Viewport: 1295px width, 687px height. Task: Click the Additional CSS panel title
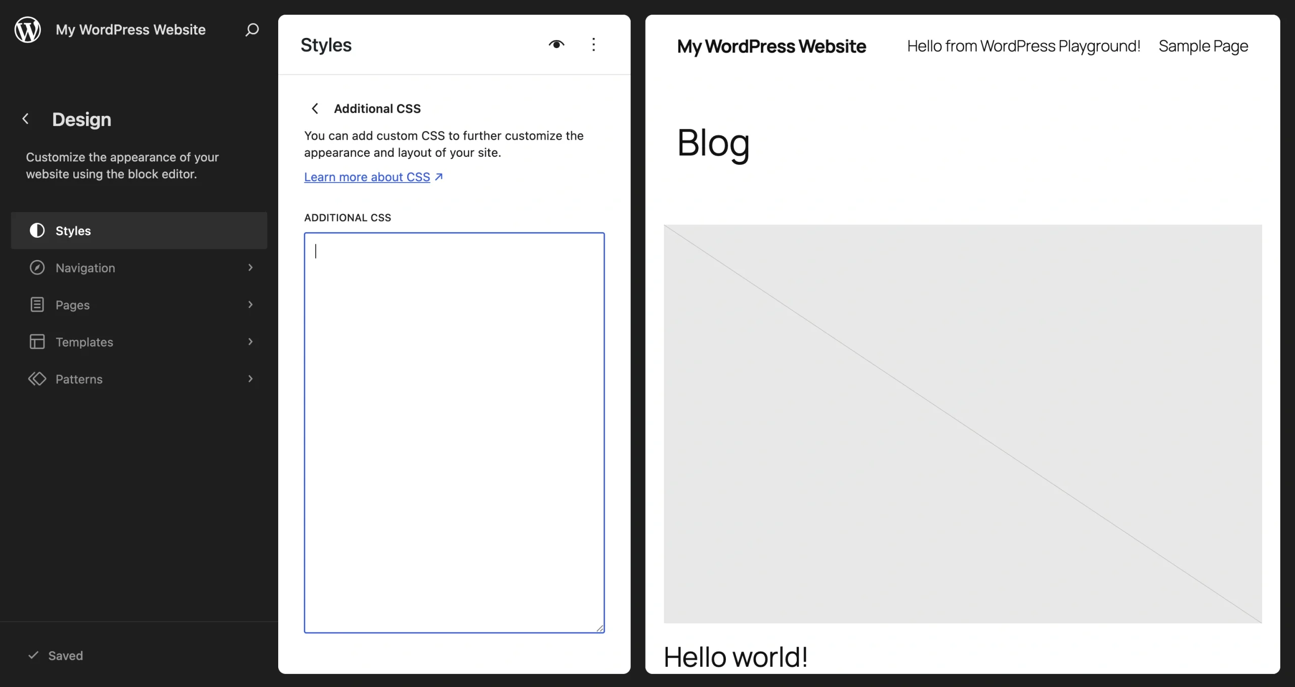coord(377,108)
